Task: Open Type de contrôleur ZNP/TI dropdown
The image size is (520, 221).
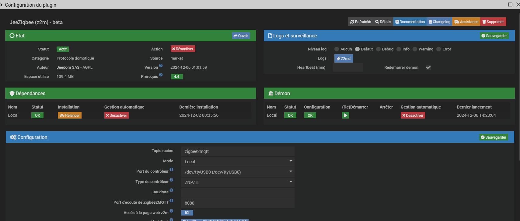Action: (x=238, y=182)
